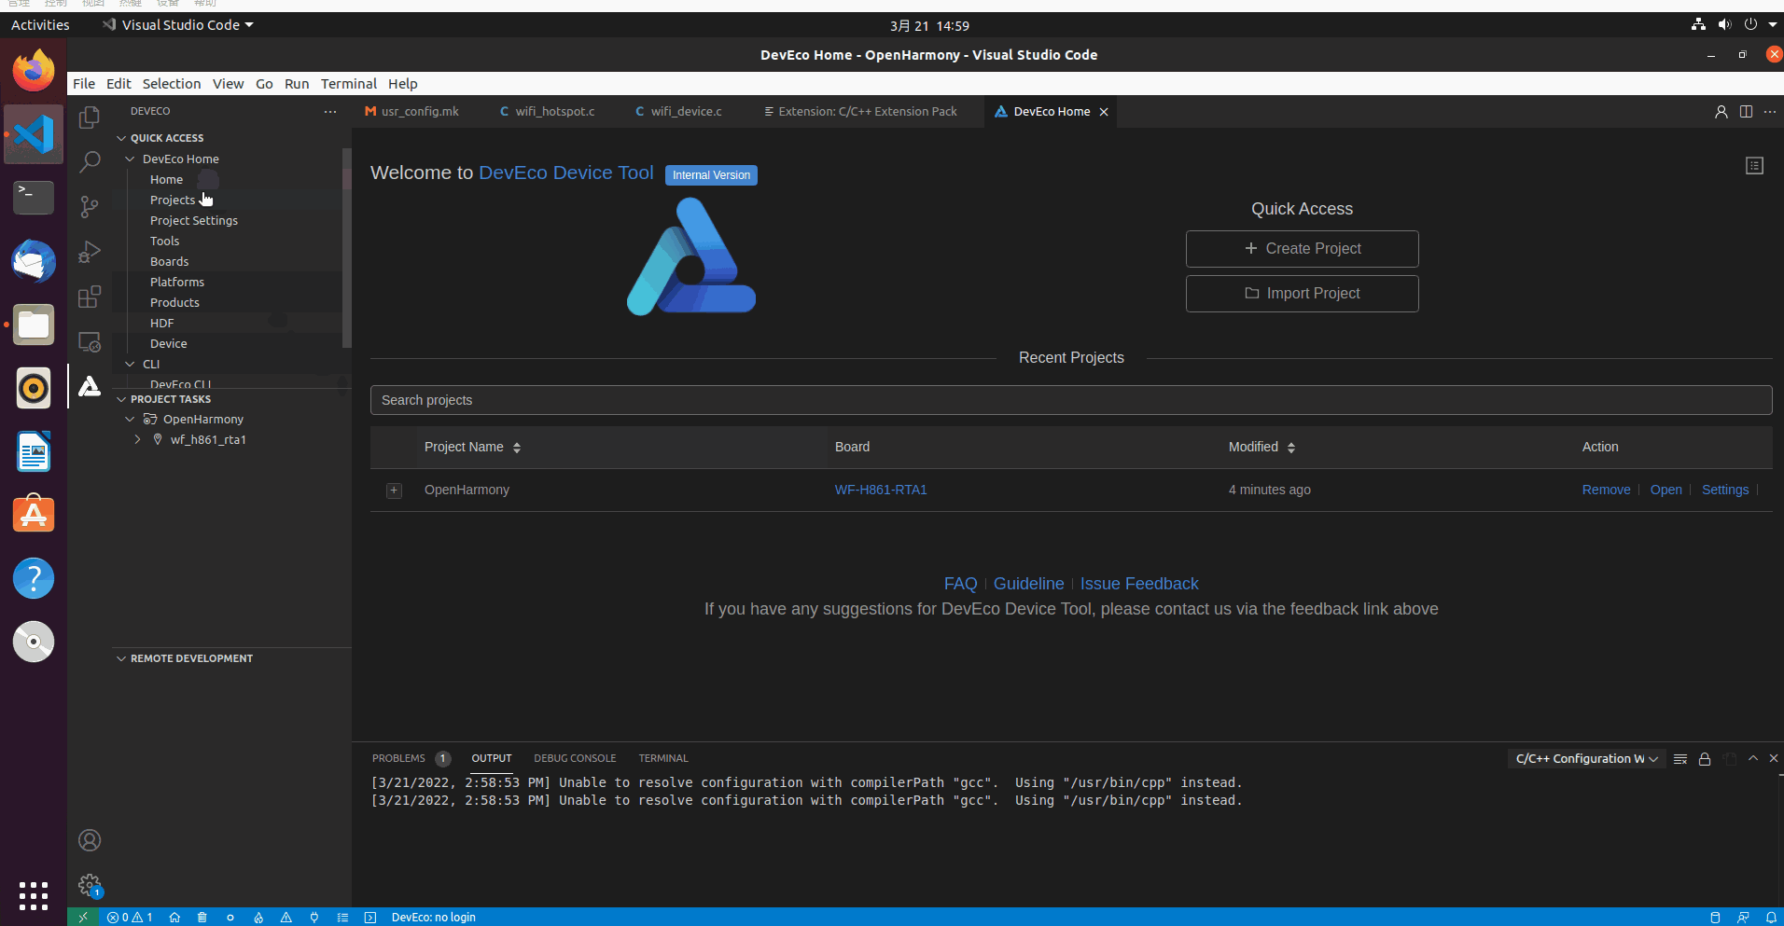Clear the output panel log

coord(1680,759)
